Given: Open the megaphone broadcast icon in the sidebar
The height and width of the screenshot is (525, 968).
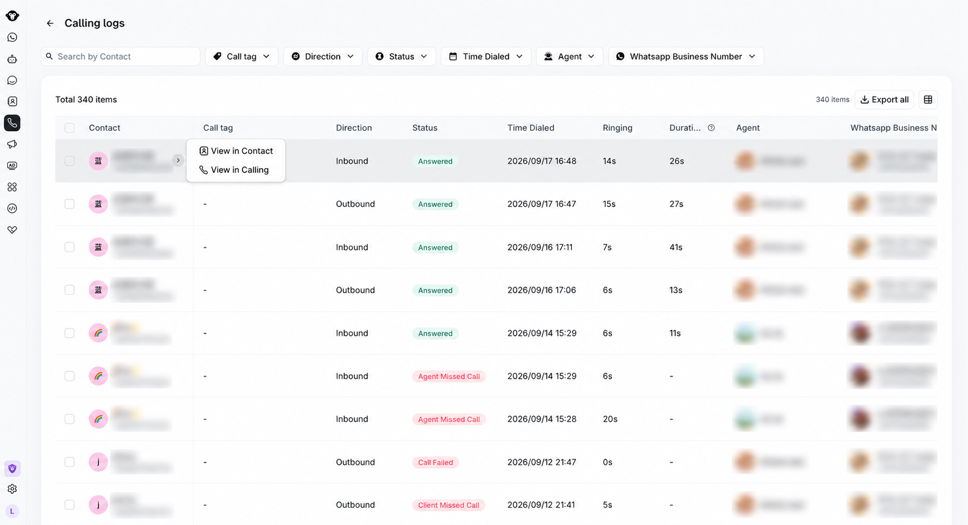Looking at the screenshot, I should pyautogui.click(x=12, y=144).
